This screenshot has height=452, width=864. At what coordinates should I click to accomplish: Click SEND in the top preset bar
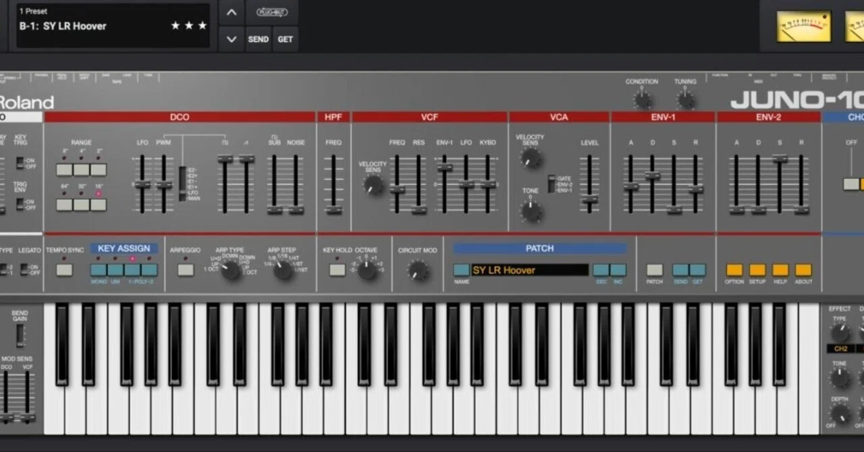pyautogui.click(x=259, y=39)
